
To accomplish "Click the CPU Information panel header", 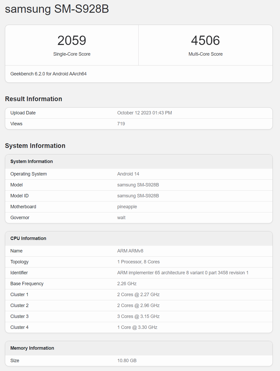I will (28, 238).
